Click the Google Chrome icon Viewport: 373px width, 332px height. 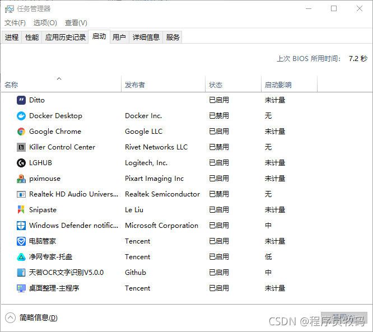[x=21, y=132]
